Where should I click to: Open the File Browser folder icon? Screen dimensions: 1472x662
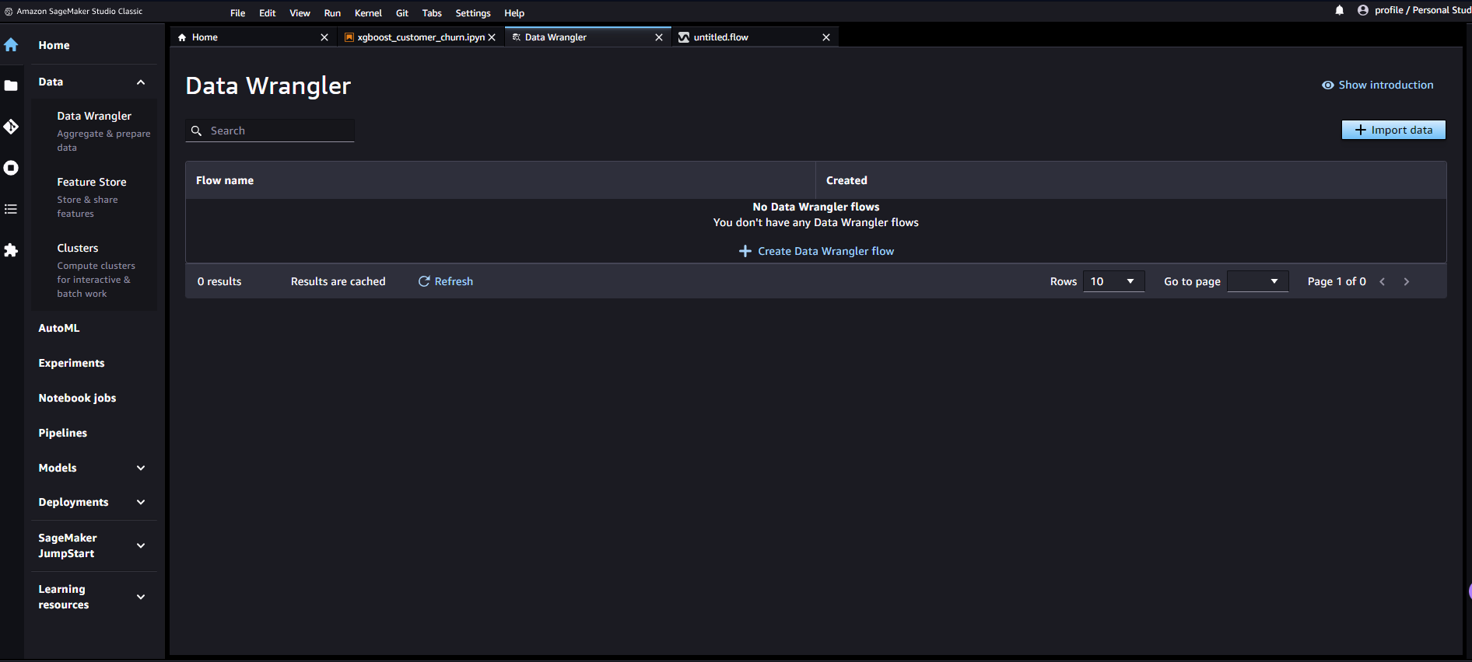pos(11,85)
